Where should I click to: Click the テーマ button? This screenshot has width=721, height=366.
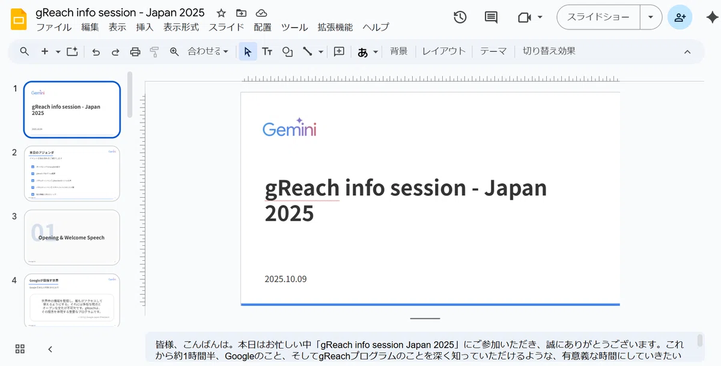493,52
